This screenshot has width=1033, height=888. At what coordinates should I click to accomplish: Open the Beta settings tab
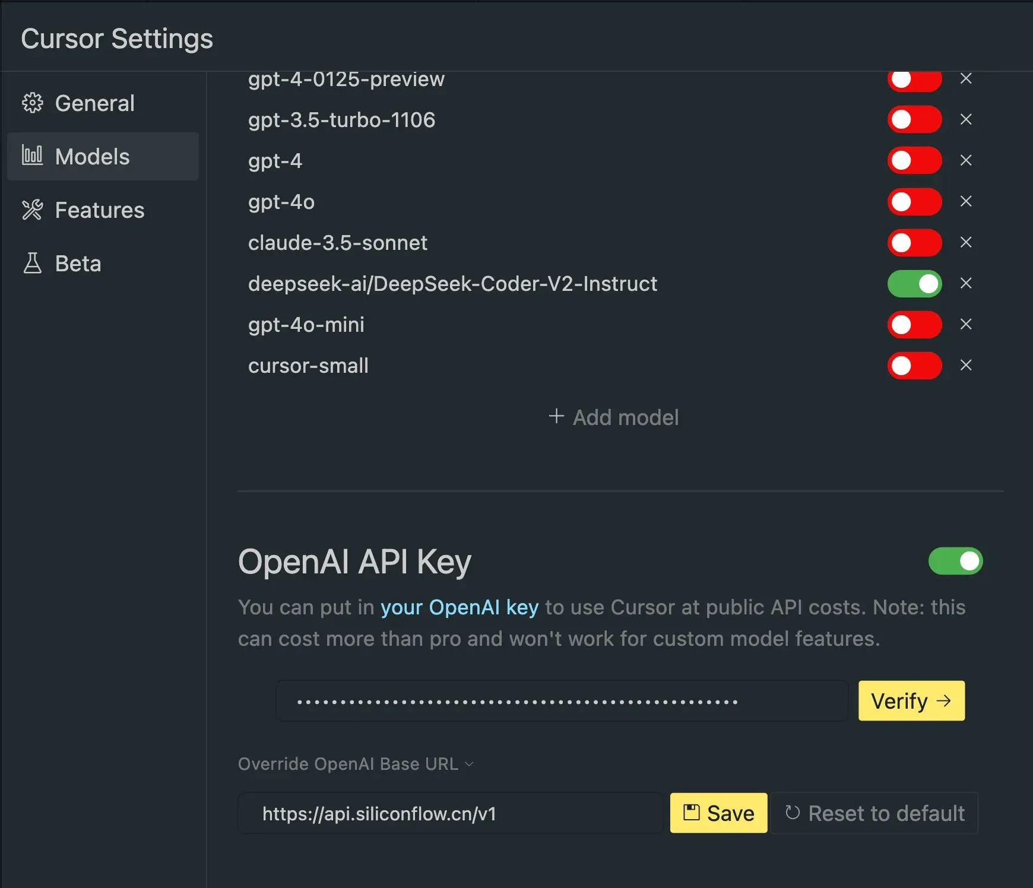(x=78, y=264)
